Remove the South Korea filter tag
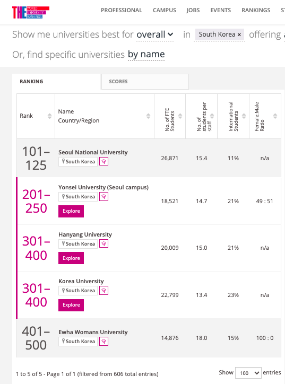The height and width of the screenshot is (384, 285). [239, 35]
